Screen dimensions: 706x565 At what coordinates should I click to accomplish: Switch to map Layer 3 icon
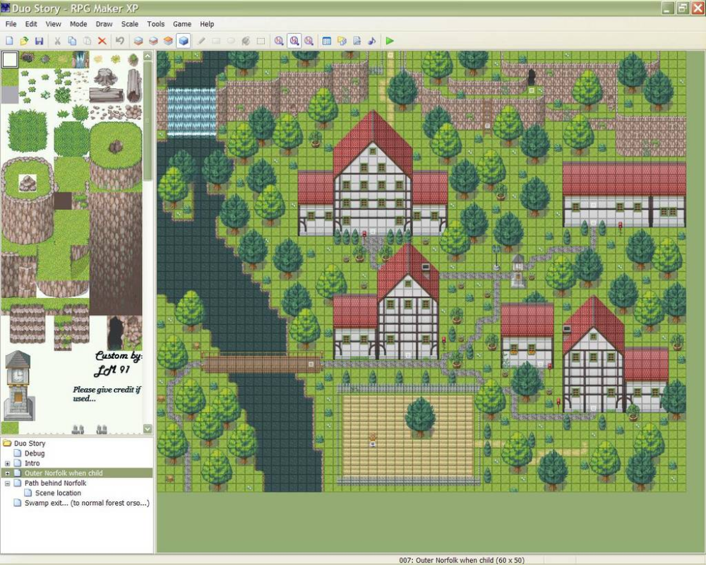168,41
